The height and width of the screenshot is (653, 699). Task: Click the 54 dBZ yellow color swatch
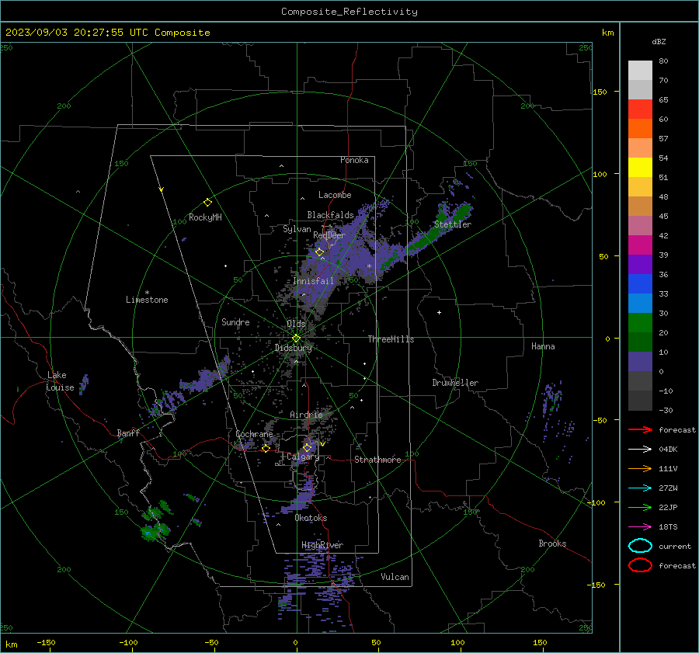tap(640, 167)
